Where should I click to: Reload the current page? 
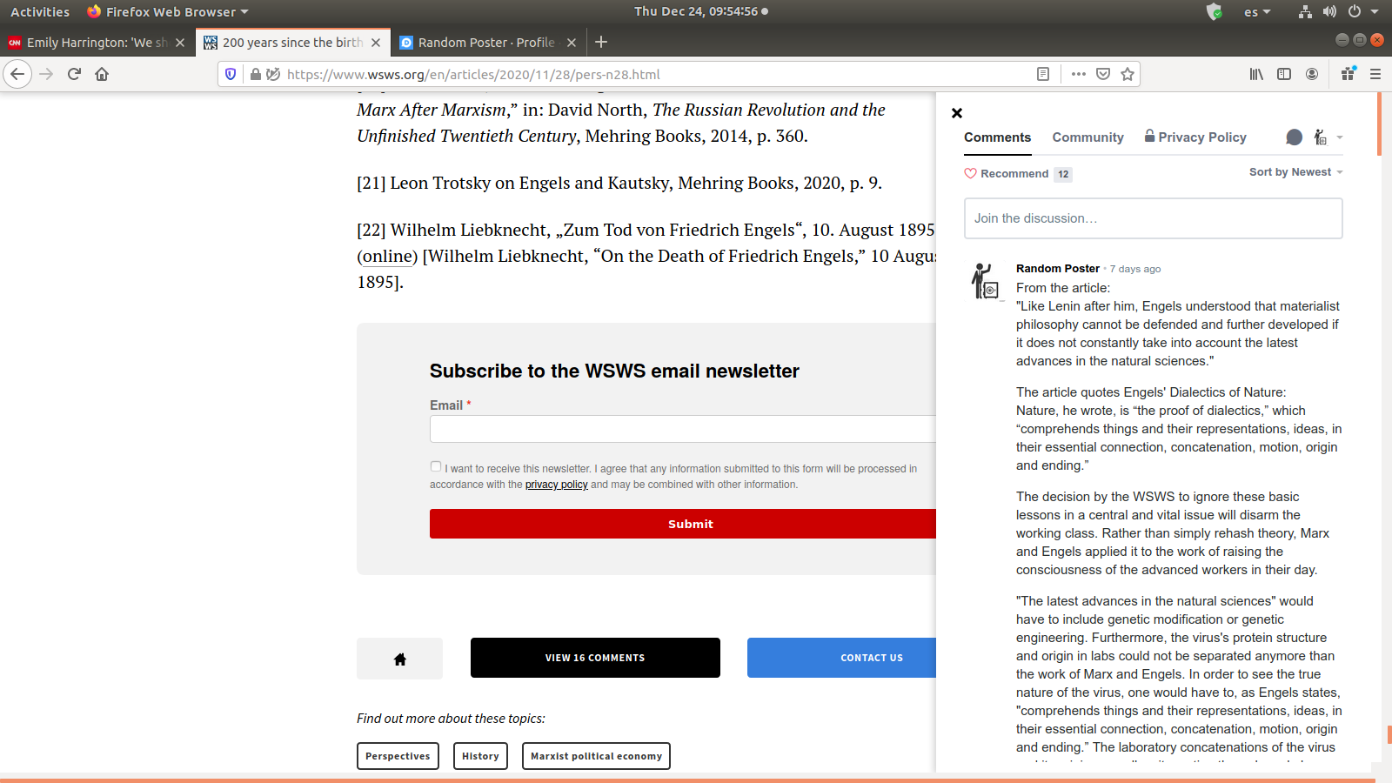[74, 74]
